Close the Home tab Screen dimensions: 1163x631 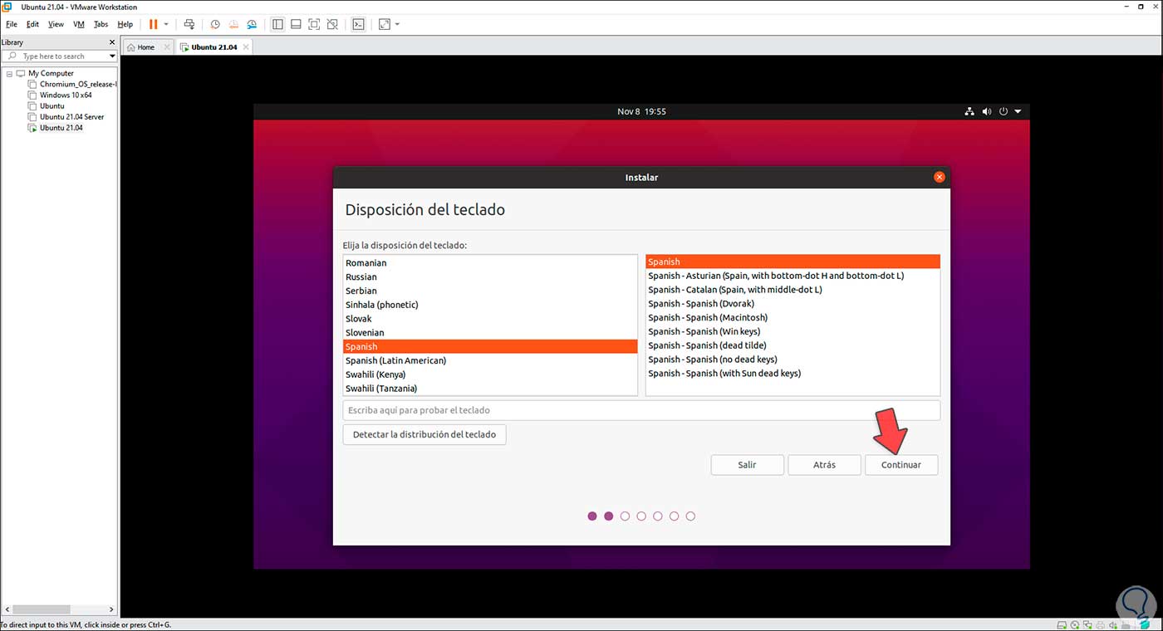click(167, 47)
